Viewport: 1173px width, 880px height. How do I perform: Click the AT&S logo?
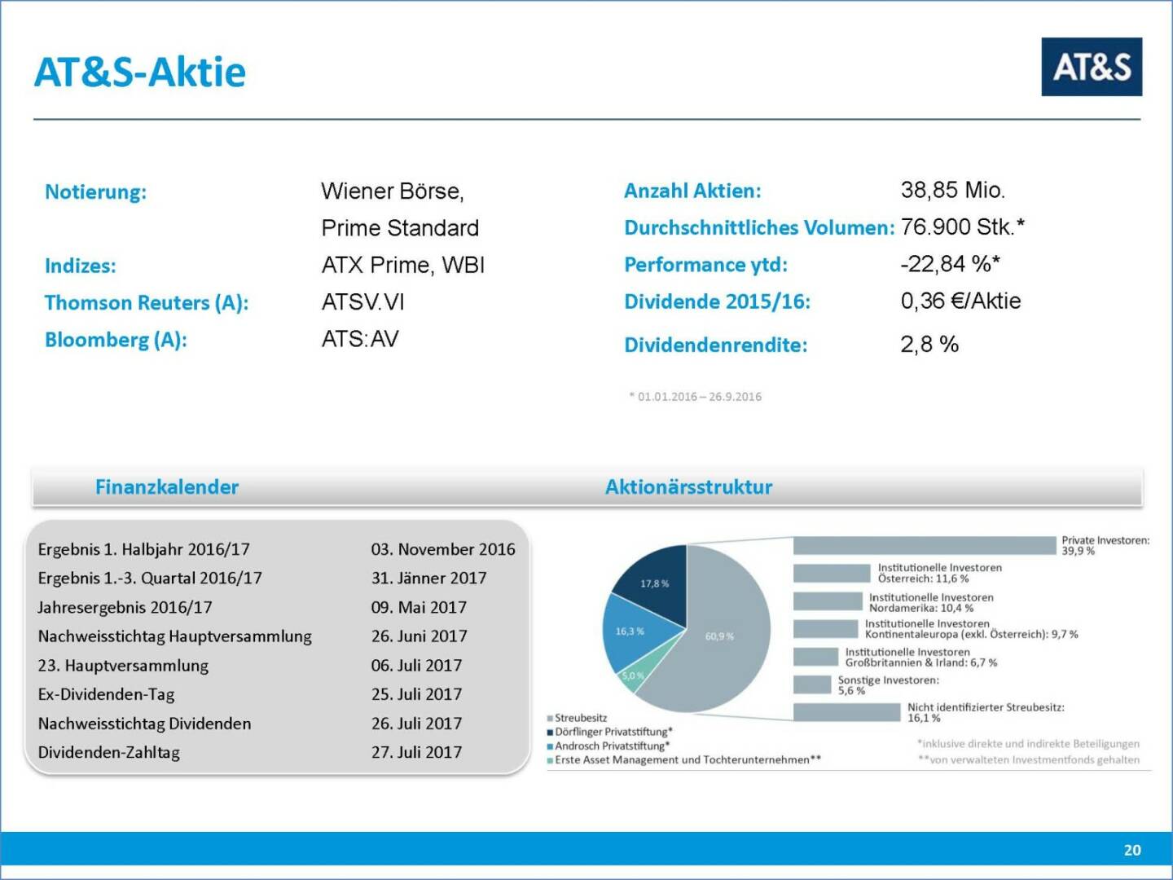pos(1092,67)
